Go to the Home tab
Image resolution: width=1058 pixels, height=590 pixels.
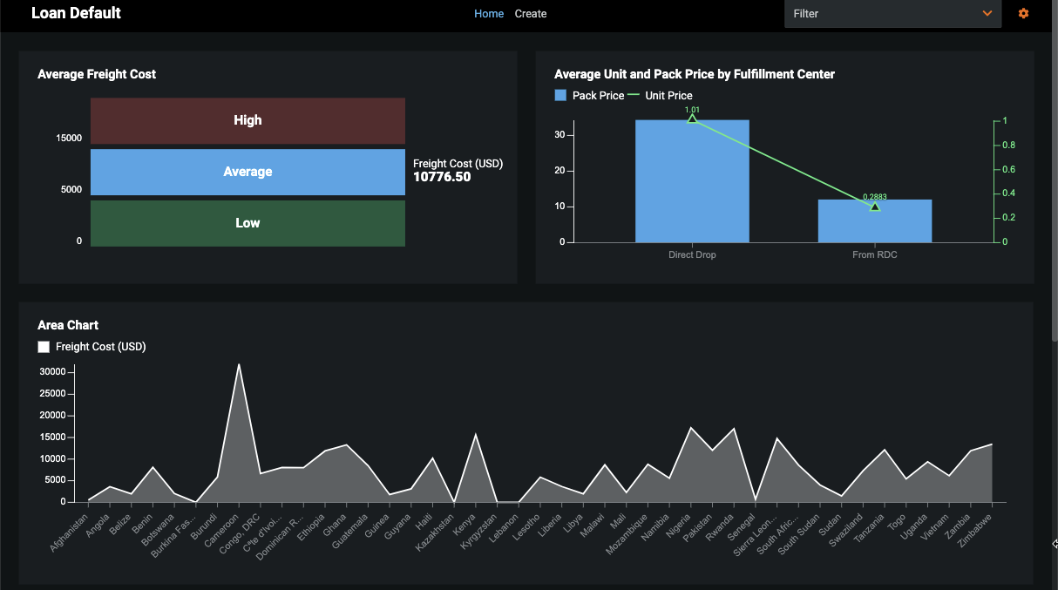(489, 14)
